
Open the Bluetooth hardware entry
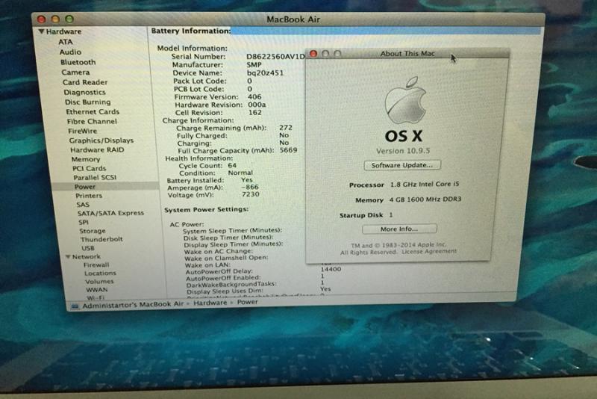(x=78, y=62)
